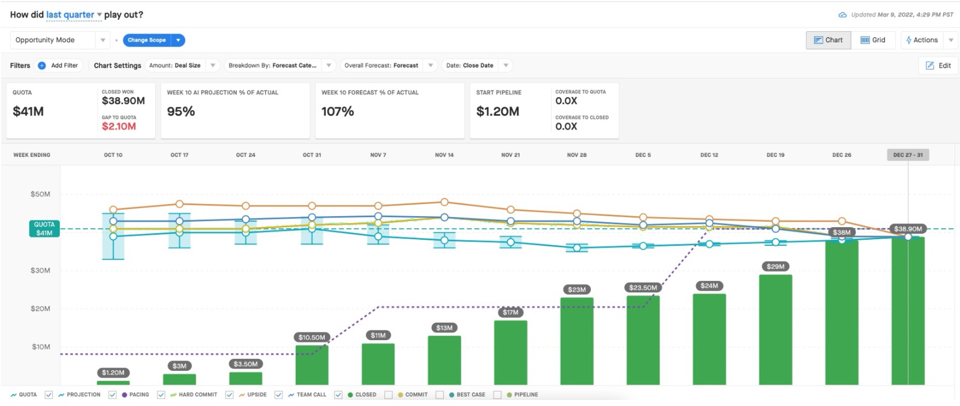Toggle the Pacing series checkbox

click(112, 394)
